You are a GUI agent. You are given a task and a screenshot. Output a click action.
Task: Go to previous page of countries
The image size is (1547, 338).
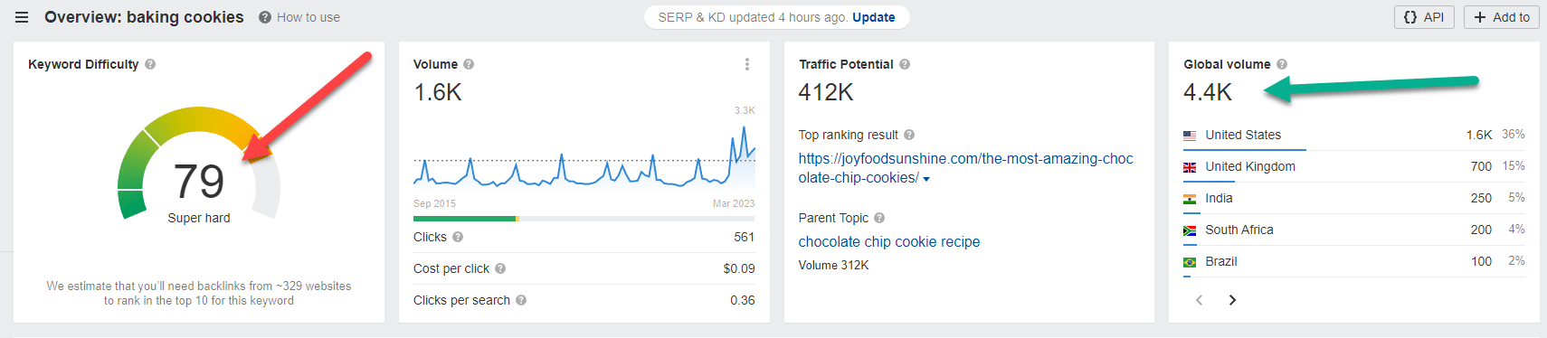(x=1200, y=300)
